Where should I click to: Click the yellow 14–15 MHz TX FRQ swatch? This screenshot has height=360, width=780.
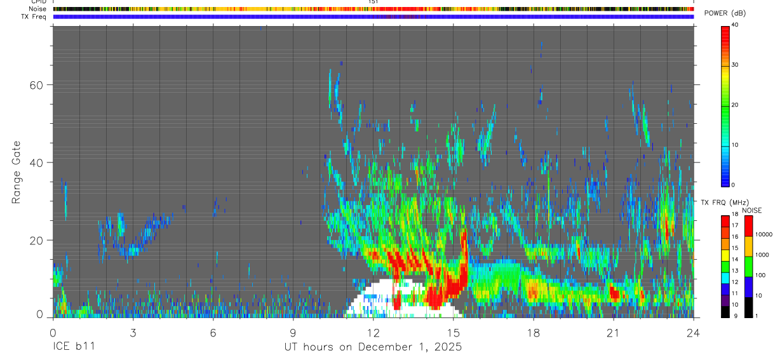point(725,255)
